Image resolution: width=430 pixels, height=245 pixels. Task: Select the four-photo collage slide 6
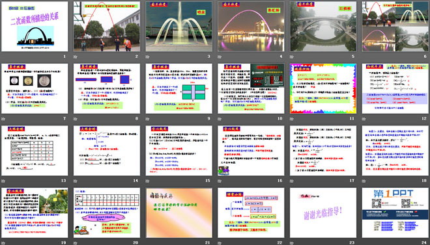(x=395, y=27)
